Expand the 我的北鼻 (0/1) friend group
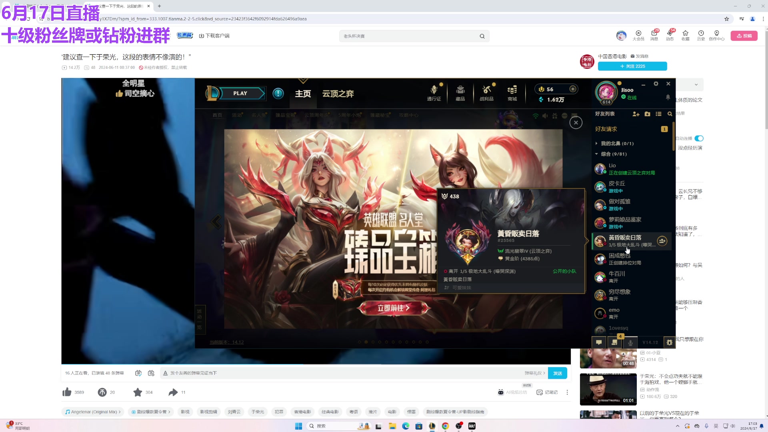The height and width of the screenshot is (432, 768). click(596, 143)
